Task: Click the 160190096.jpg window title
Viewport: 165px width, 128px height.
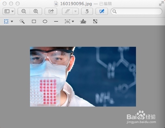Action: point(76,4)
